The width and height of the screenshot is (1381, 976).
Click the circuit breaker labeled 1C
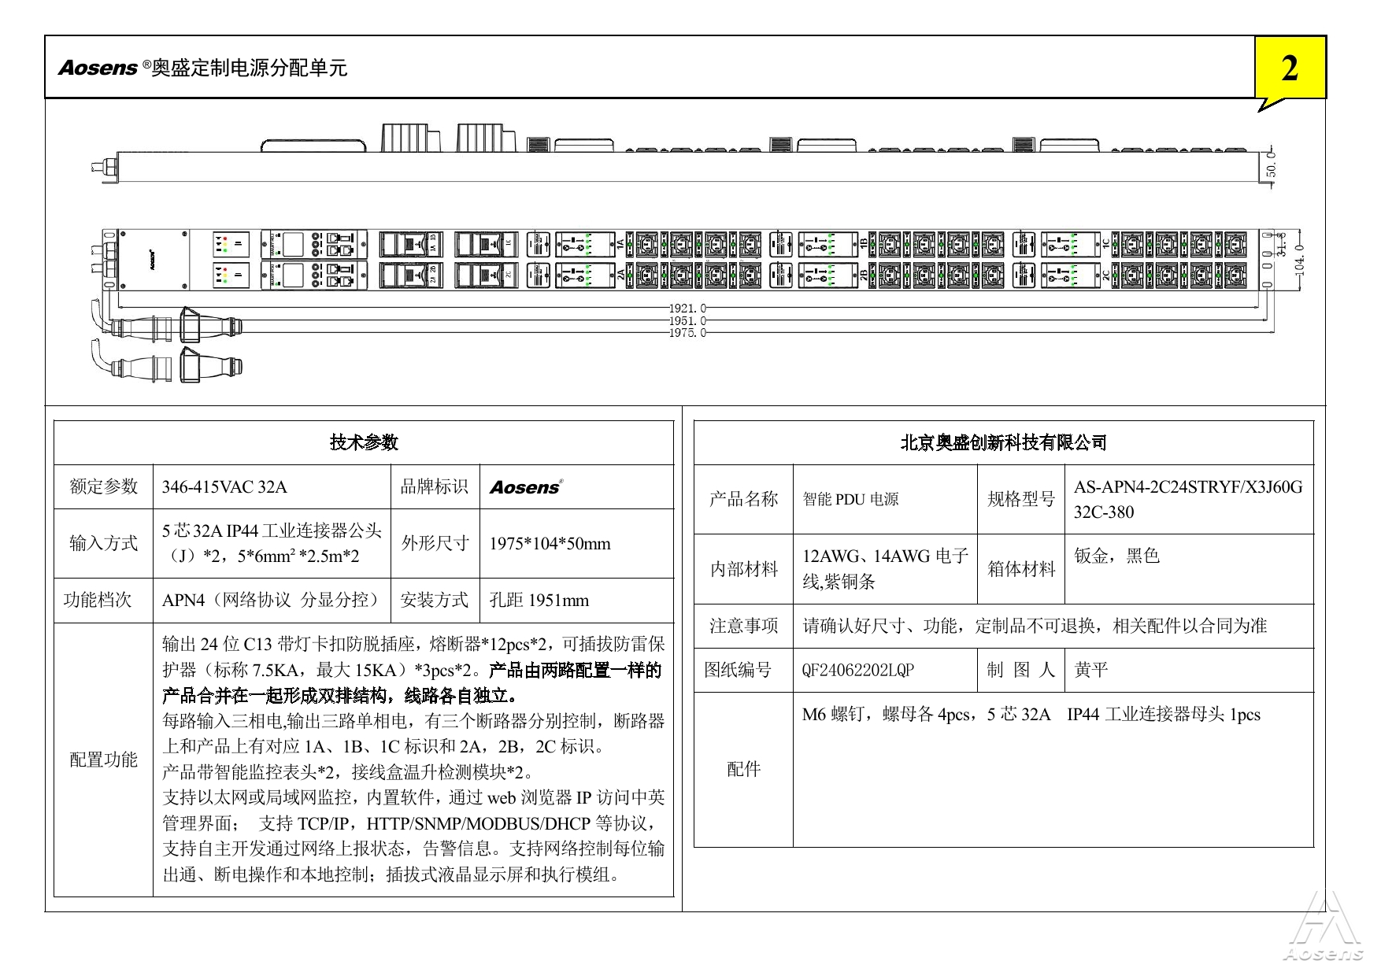[487, 244]
